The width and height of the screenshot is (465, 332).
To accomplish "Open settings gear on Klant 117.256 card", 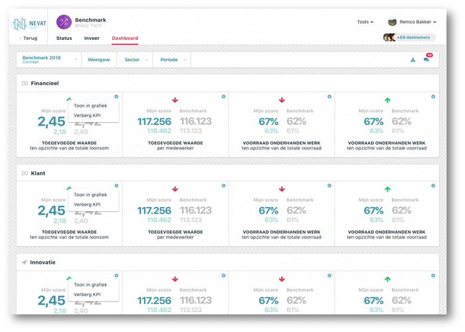I will (x=224, y=185).
